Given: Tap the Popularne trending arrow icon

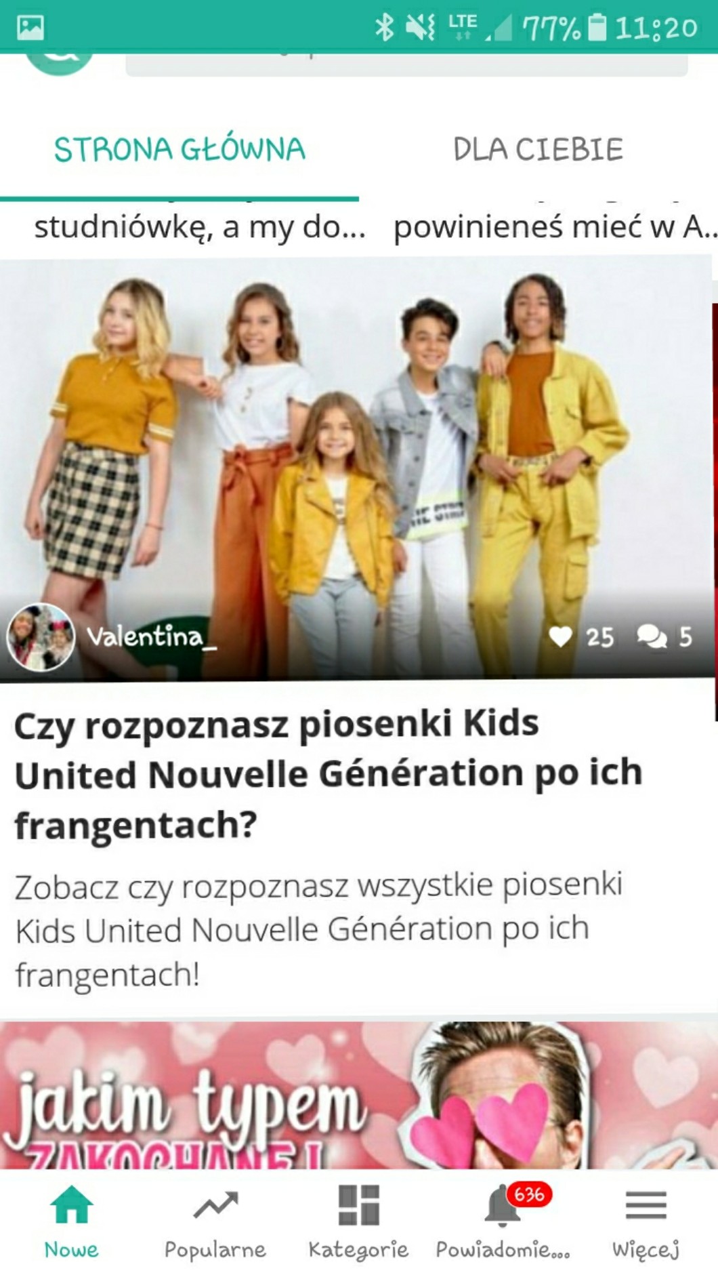Looking at the screenshot, I should (x=215, y=1205).
